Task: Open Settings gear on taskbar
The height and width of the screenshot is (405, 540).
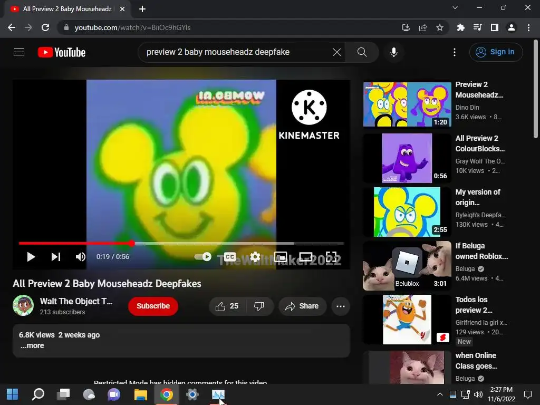Action: coord(192,394)
